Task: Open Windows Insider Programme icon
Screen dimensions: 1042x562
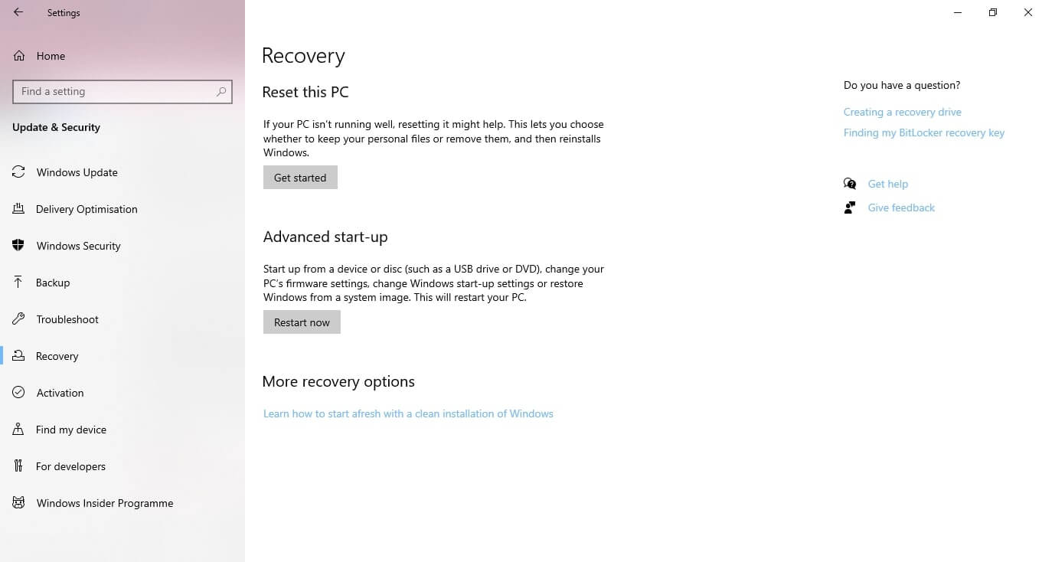Action: (18, 503)
